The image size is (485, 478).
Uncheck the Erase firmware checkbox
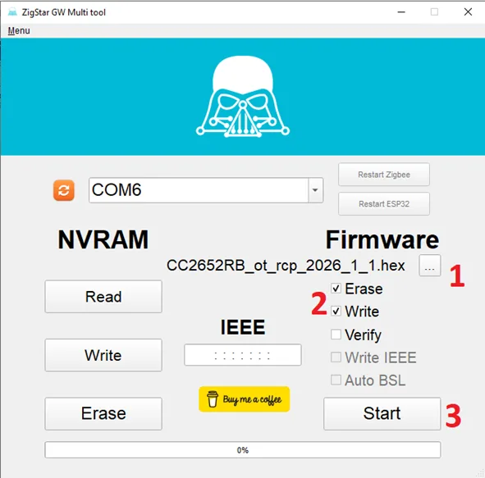coord(336,289)
